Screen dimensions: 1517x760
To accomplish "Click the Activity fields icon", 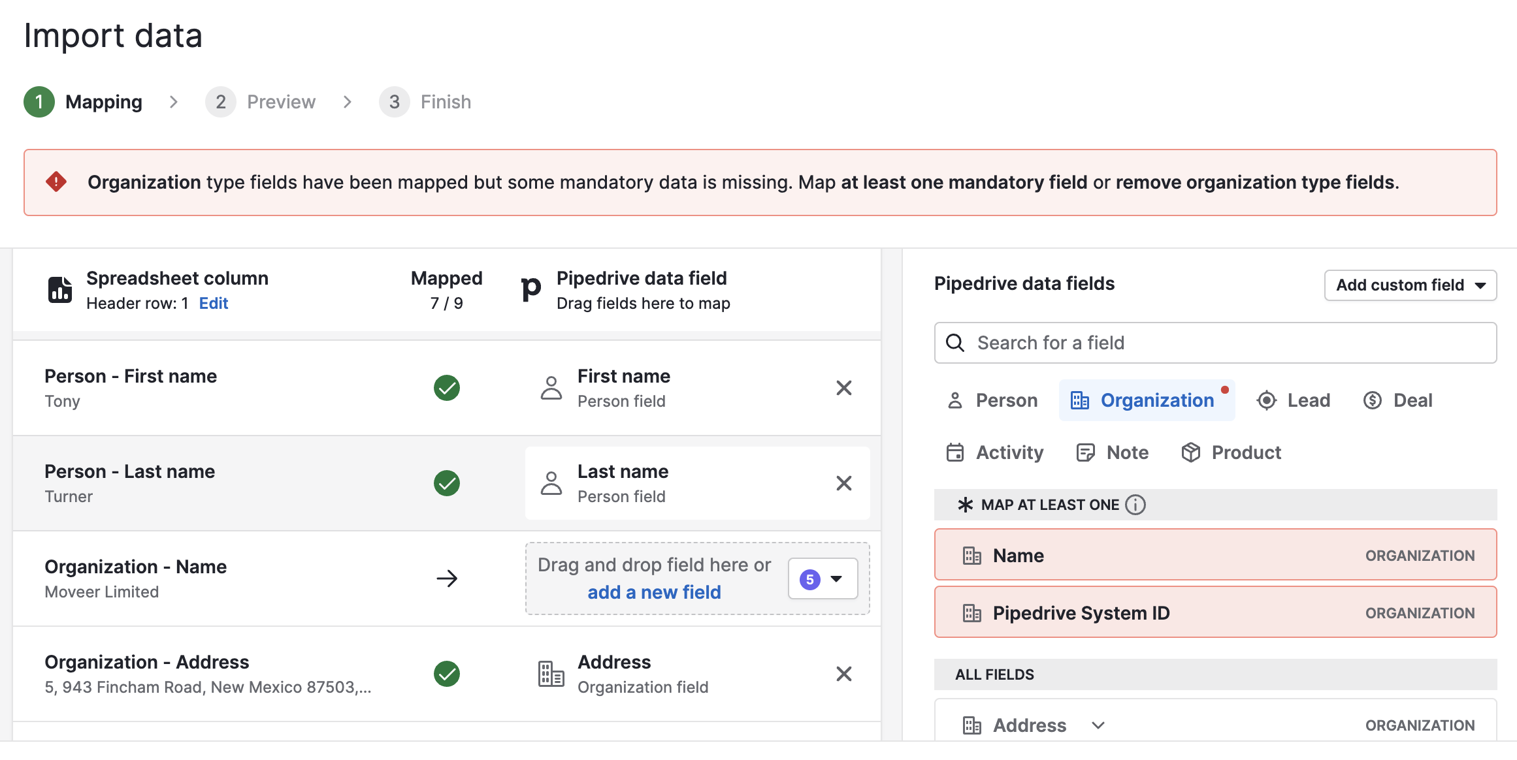I will pyautogui.click(x=955, y=451).
